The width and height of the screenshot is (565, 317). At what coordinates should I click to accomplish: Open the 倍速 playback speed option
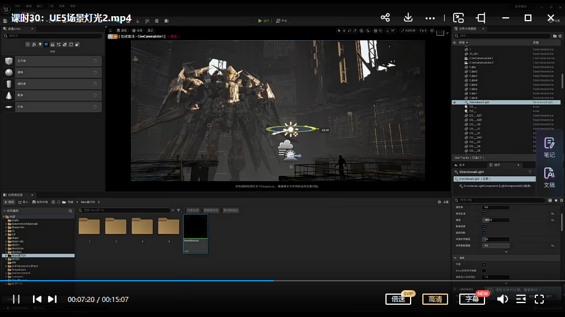398,299
